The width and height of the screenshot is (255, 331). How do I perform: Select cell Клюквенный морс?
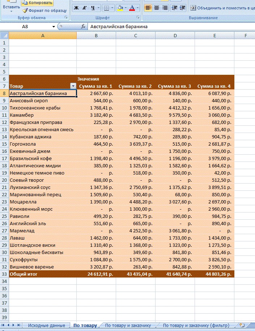click(43, 209)
